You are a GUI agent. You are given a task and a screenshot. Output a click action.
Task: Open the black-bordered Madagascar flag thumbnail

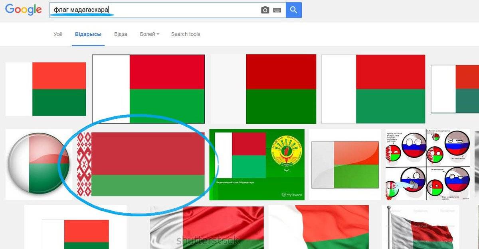tap(148, 89)
